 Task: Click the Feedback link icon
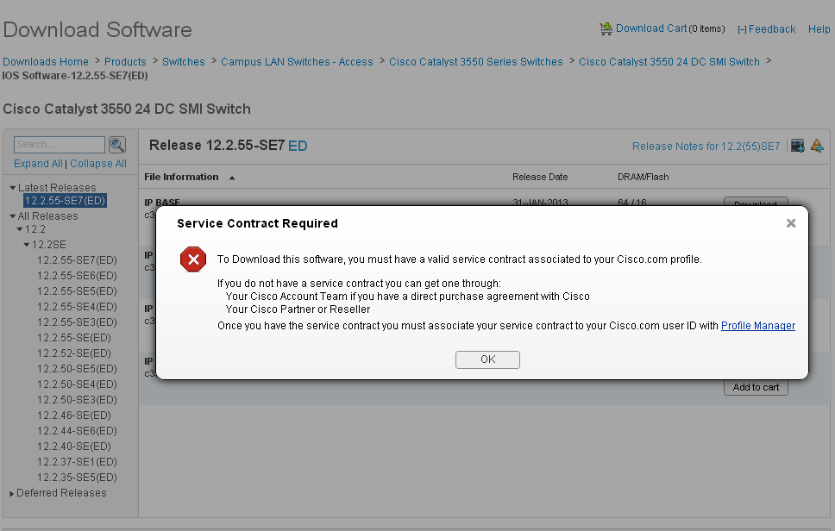click(742, 29)
